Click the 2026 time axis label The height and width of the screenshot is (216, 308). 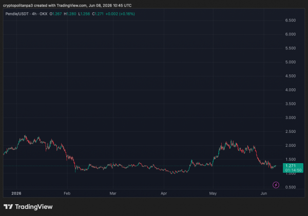[x=16, y=193]
